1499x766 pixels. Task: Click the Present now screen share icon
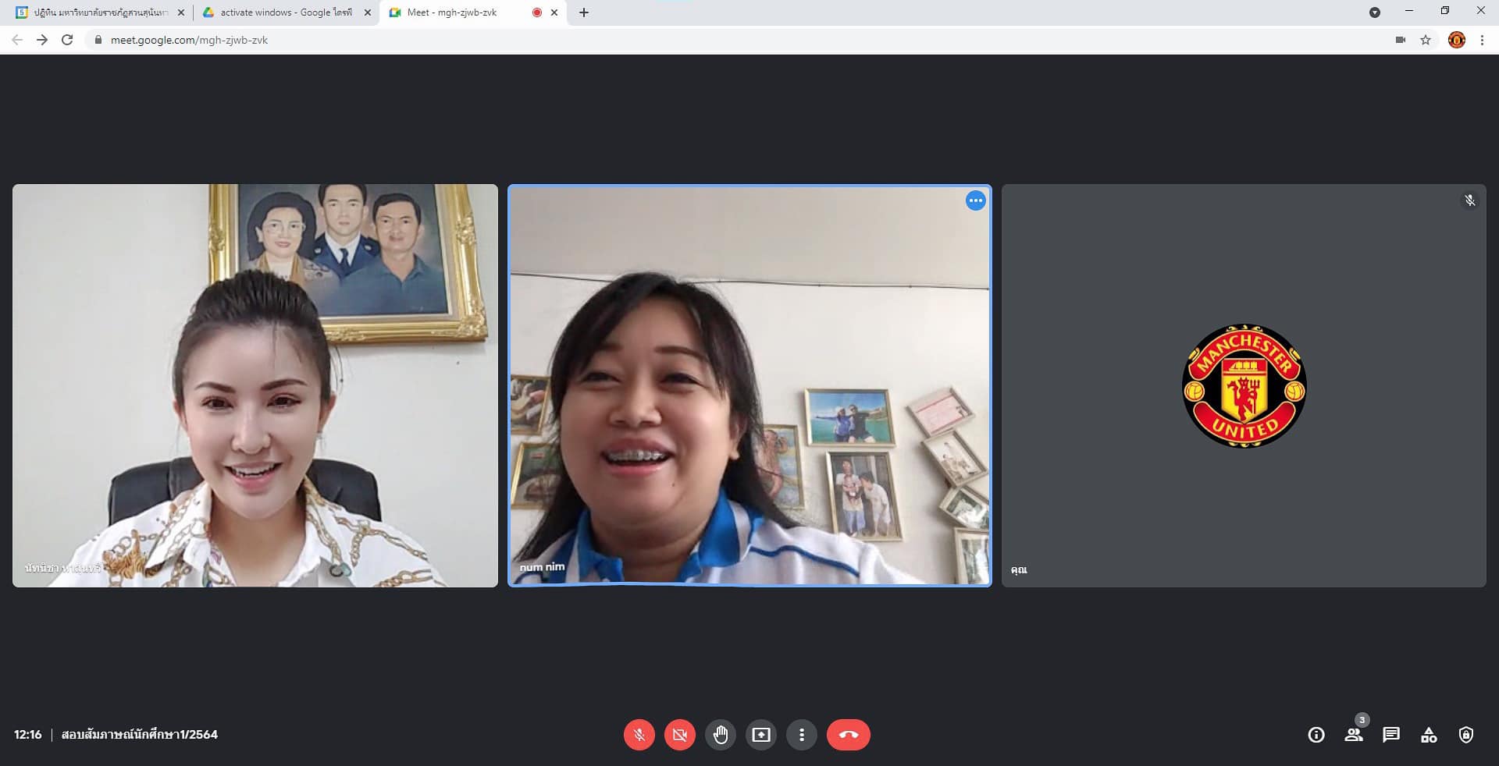pyautogui.click(x=760, y=735)
